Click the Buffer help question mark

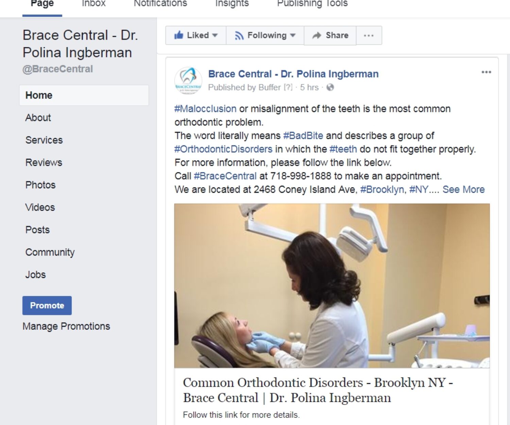point(288,87)
